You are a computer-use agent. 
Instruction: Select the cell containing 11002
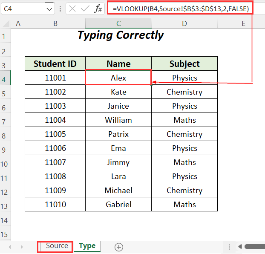pyautogui.click(x=55, y=92)
